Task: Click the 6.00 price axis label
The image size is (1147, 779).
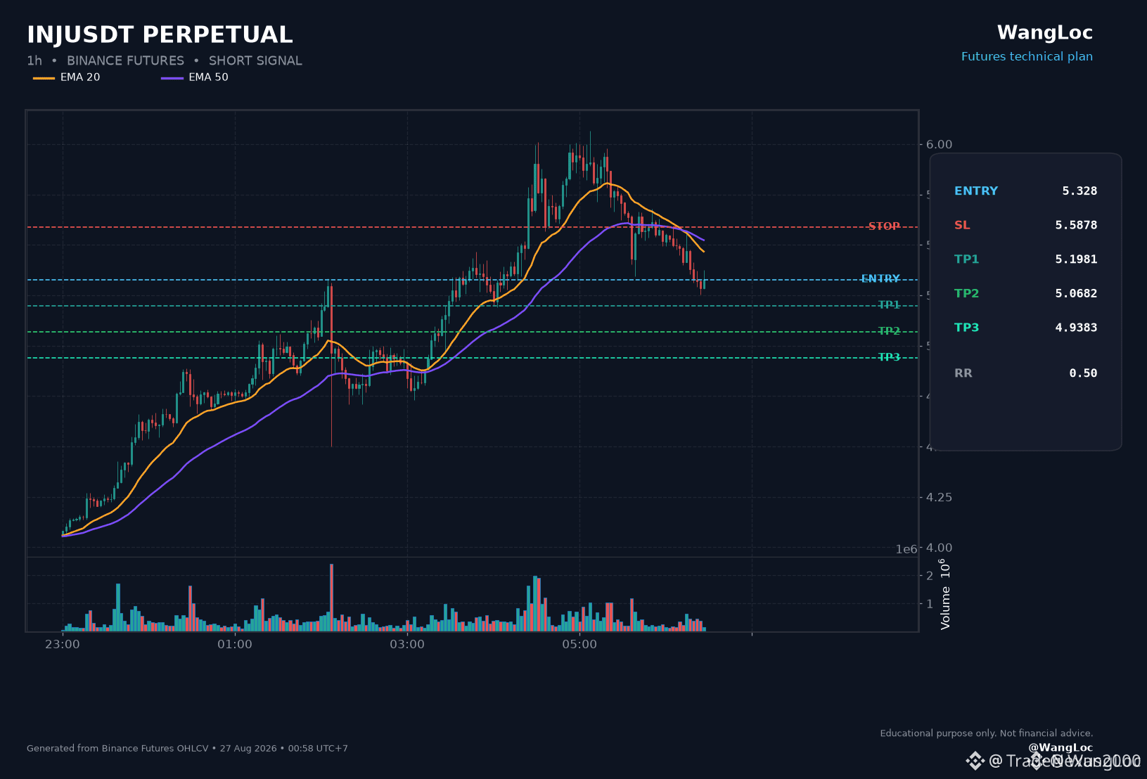Action: 939,144
